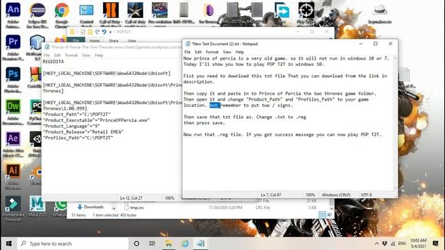Viewport: 445px width, 250px height.
Task: Click Cortana circle icon on taskbar
Action: (136, 244)
